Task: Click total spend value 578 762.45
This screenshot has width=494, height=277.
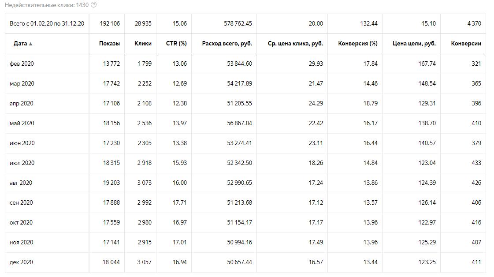Action: [238, 23]
